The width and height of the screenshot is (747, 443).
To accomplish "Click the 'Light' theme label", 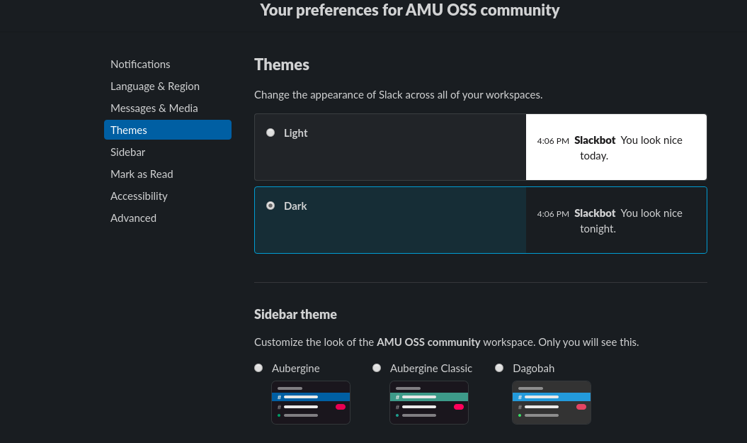I will click(295, 133).
